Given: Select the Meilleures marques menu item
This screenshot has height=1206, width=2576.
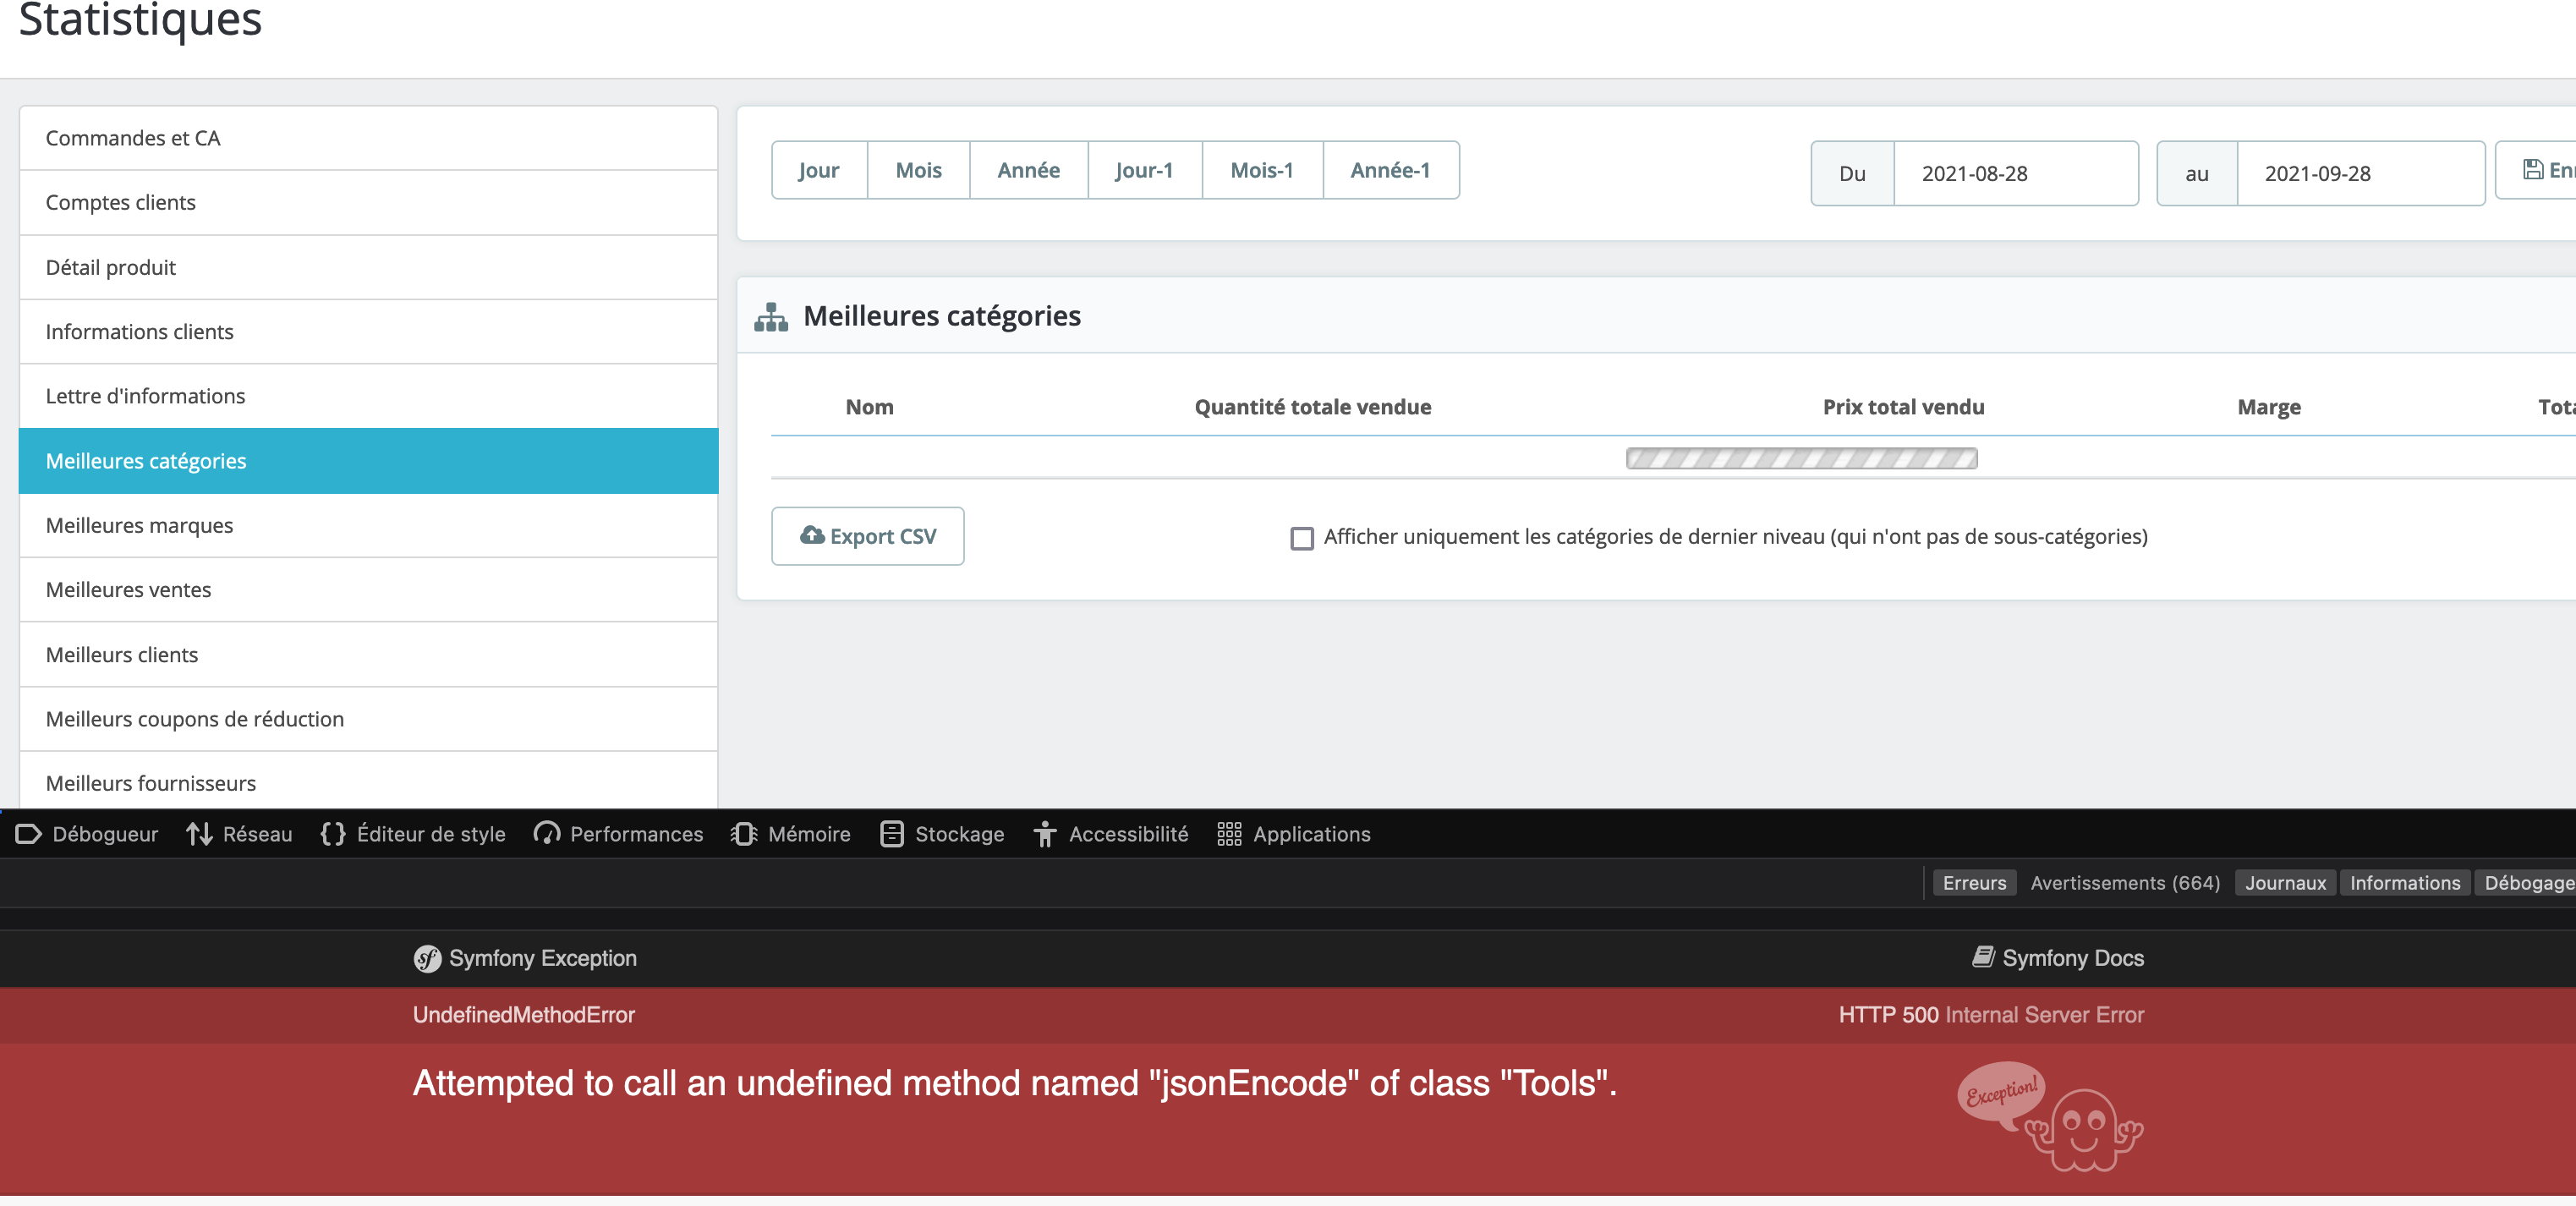Looking at the screenshot, I should coord(139,525).
